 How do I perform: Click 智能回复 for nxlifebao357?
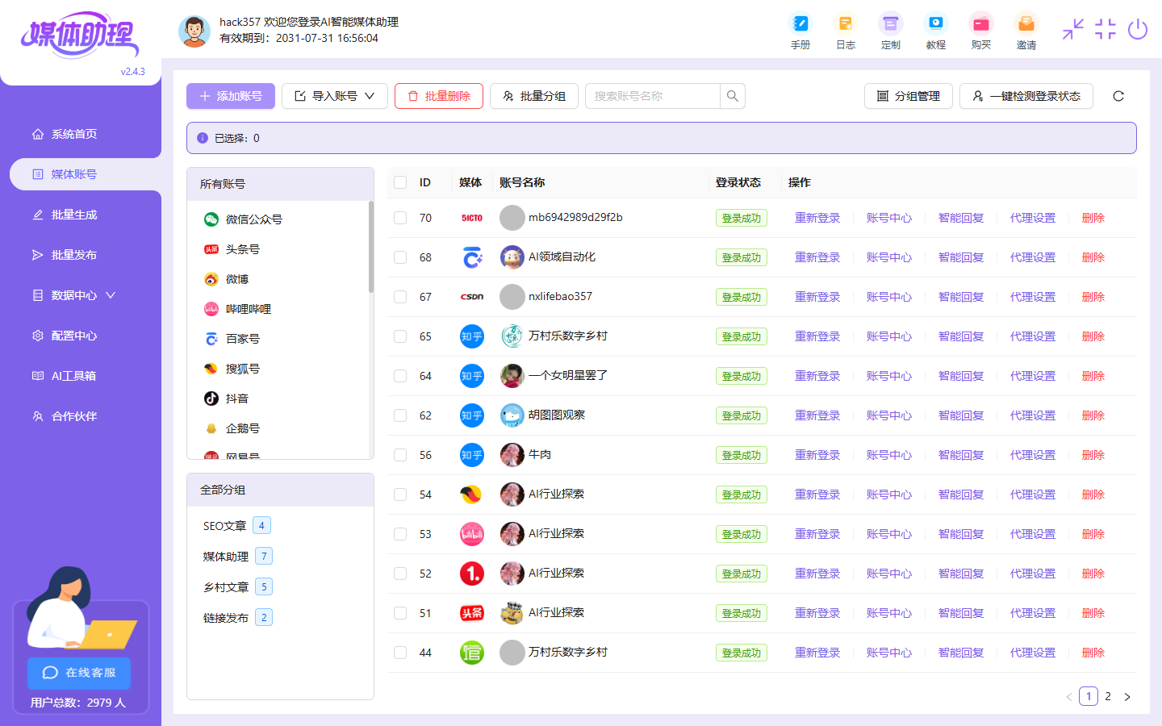(961, 297)
